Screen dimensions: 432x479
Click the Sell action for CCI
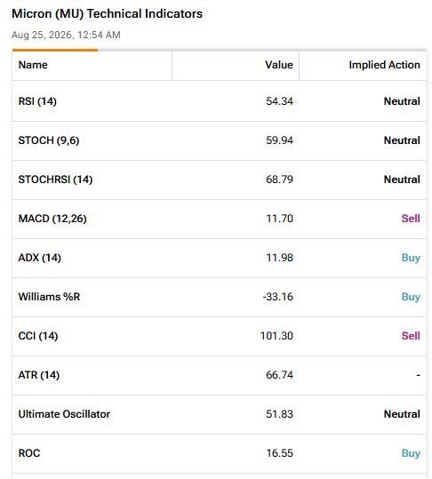[411, 336]
